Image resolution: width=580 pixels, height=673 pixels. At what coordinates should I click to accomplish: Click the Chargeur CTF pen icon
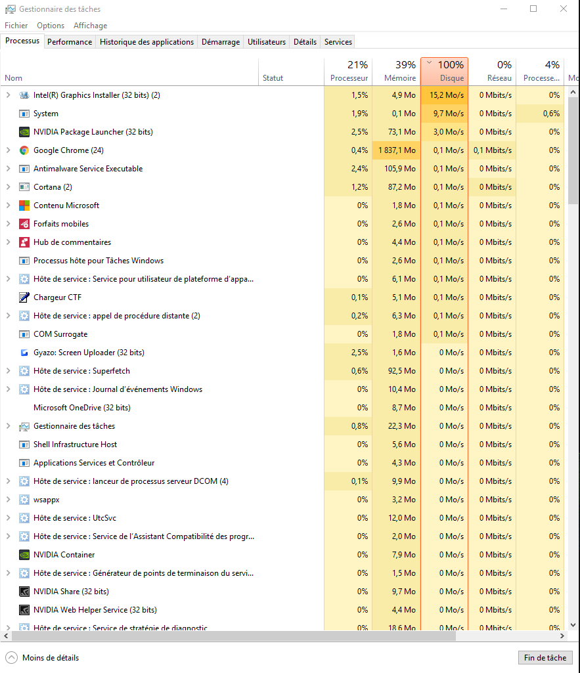24,297
